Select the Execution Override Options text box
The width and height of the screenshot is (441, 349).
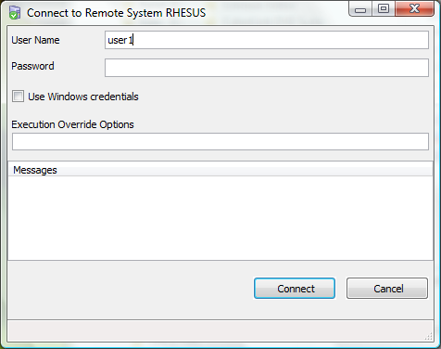tap(220, 142)
